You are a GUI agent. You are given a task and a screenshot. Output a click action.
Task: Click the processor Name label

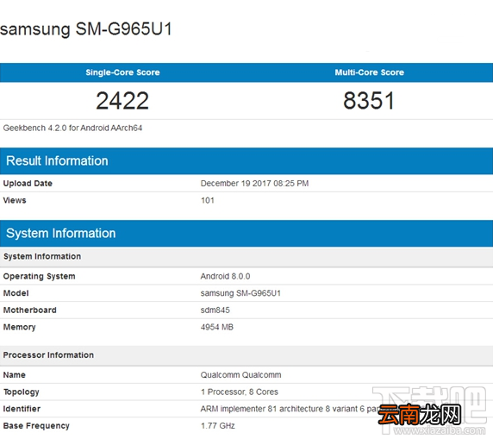click(14, 375)
